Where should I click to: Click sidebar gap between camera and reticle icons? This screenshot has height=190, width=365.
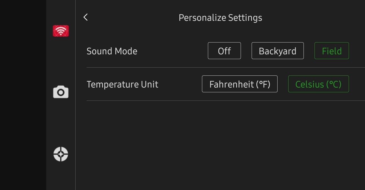[61, 123]
